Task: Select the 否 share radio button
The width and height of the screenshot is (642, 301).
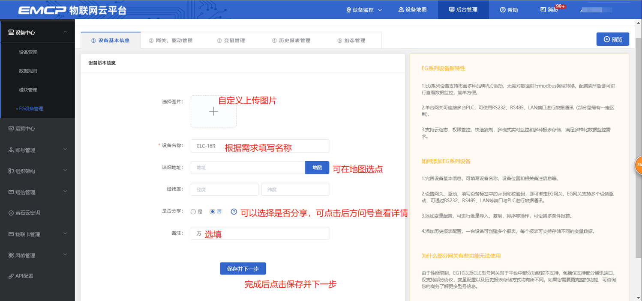Action: point(212,212)
